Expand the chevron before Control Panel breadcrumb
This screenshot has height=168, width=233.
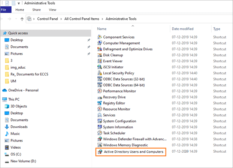click(34, 19)
